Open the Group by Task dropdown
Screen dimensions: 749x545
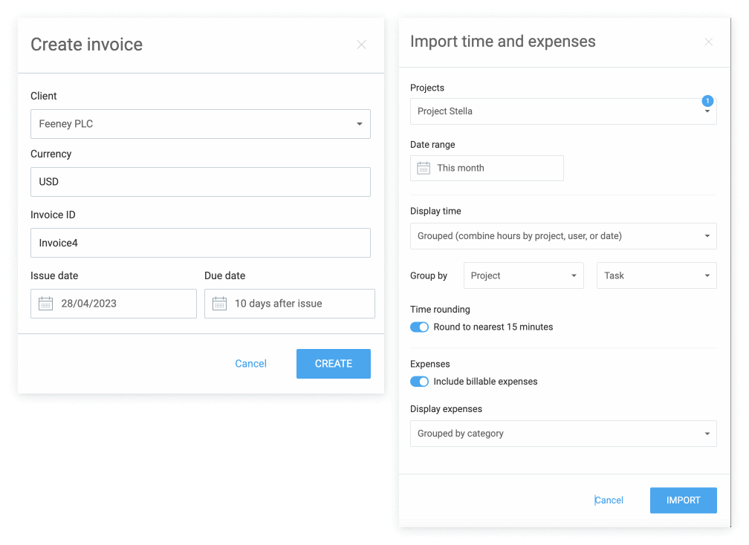point(656,275)
